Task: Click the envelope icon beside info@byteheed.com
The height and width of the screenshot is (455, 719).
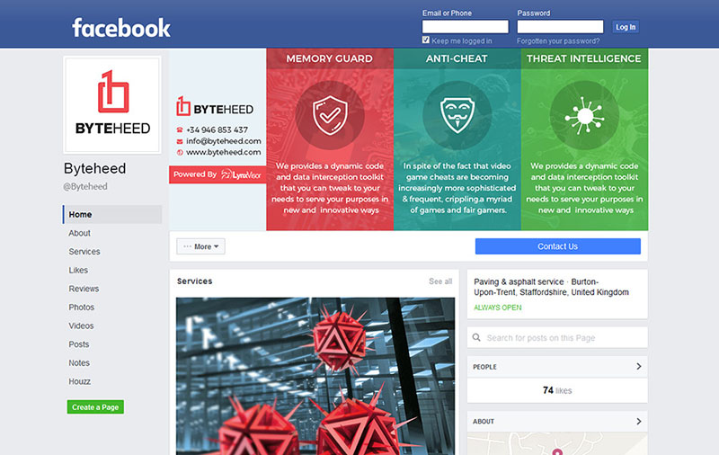Action: pos(180,142)
